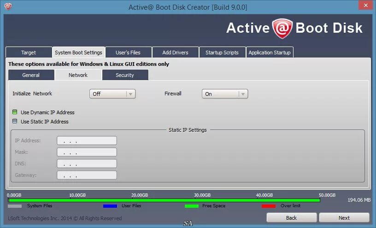
Task: Close the Boot Disk Creator window
Action: click(365, 5)
